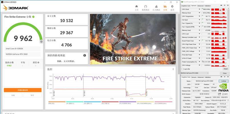The height and width of the screenshot is (114, 230).
Task: Open the hamburger menu in upper GPU-Z window
Action: click(228, 6)
